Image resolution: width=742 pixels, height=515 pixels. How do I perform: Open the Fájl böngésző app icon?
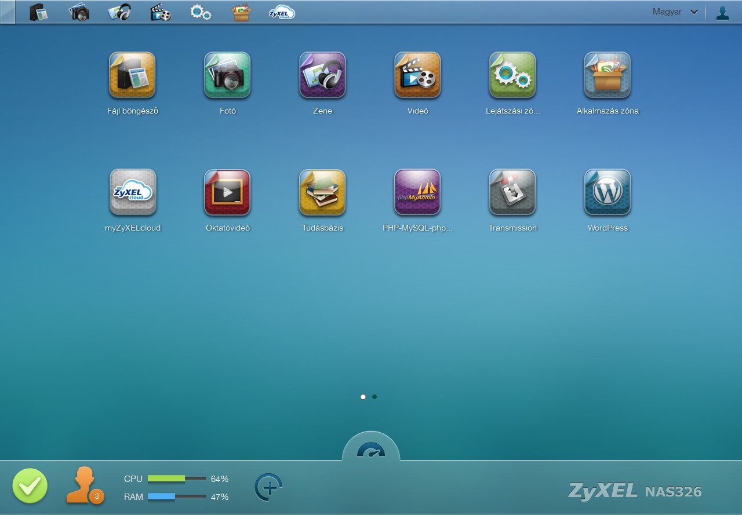(x=132, y=75)
